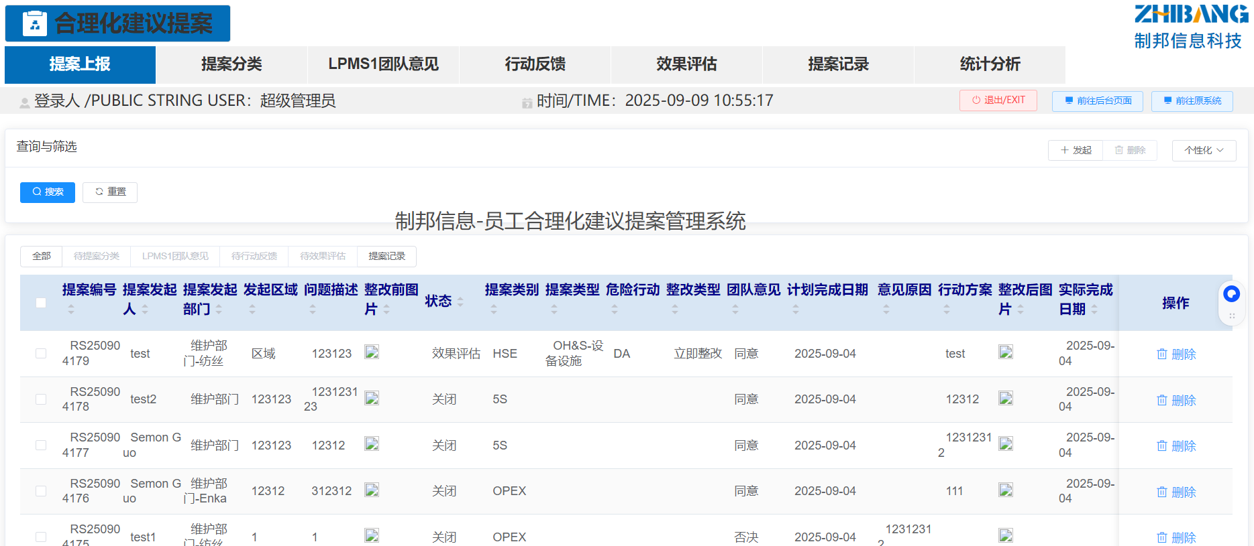Open the 效果评估 tab
This screenshot has width=1254, height=546.
pos(686,64)
